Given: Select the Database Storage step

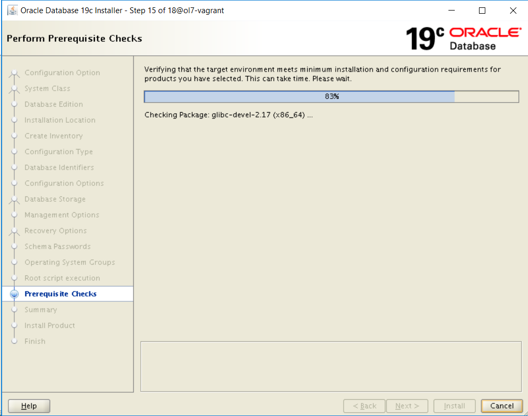Looking at the screenshot, I should click(x=55, y=199).
